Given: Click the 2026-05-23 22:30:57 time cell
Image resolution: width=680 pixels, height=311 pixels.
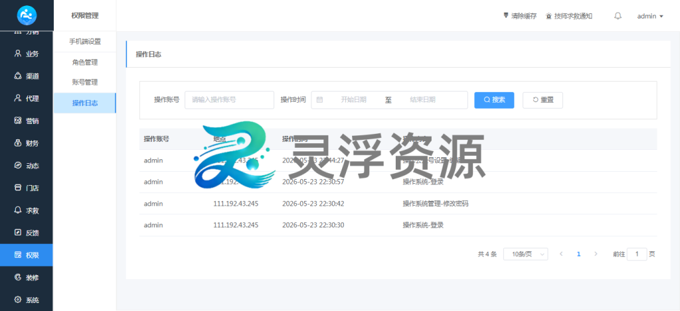Looking at the screenshot, I should click(313, 182).
